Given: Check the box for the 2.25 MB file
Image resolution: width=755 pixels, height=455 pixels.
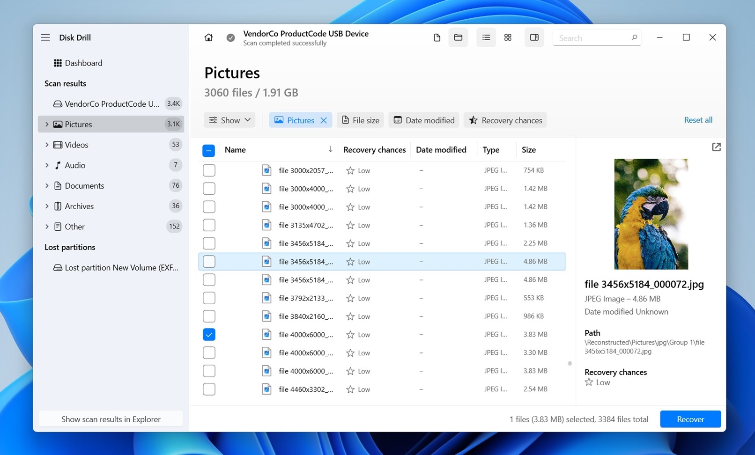Looking at the screenshot, I should [209, 243].
